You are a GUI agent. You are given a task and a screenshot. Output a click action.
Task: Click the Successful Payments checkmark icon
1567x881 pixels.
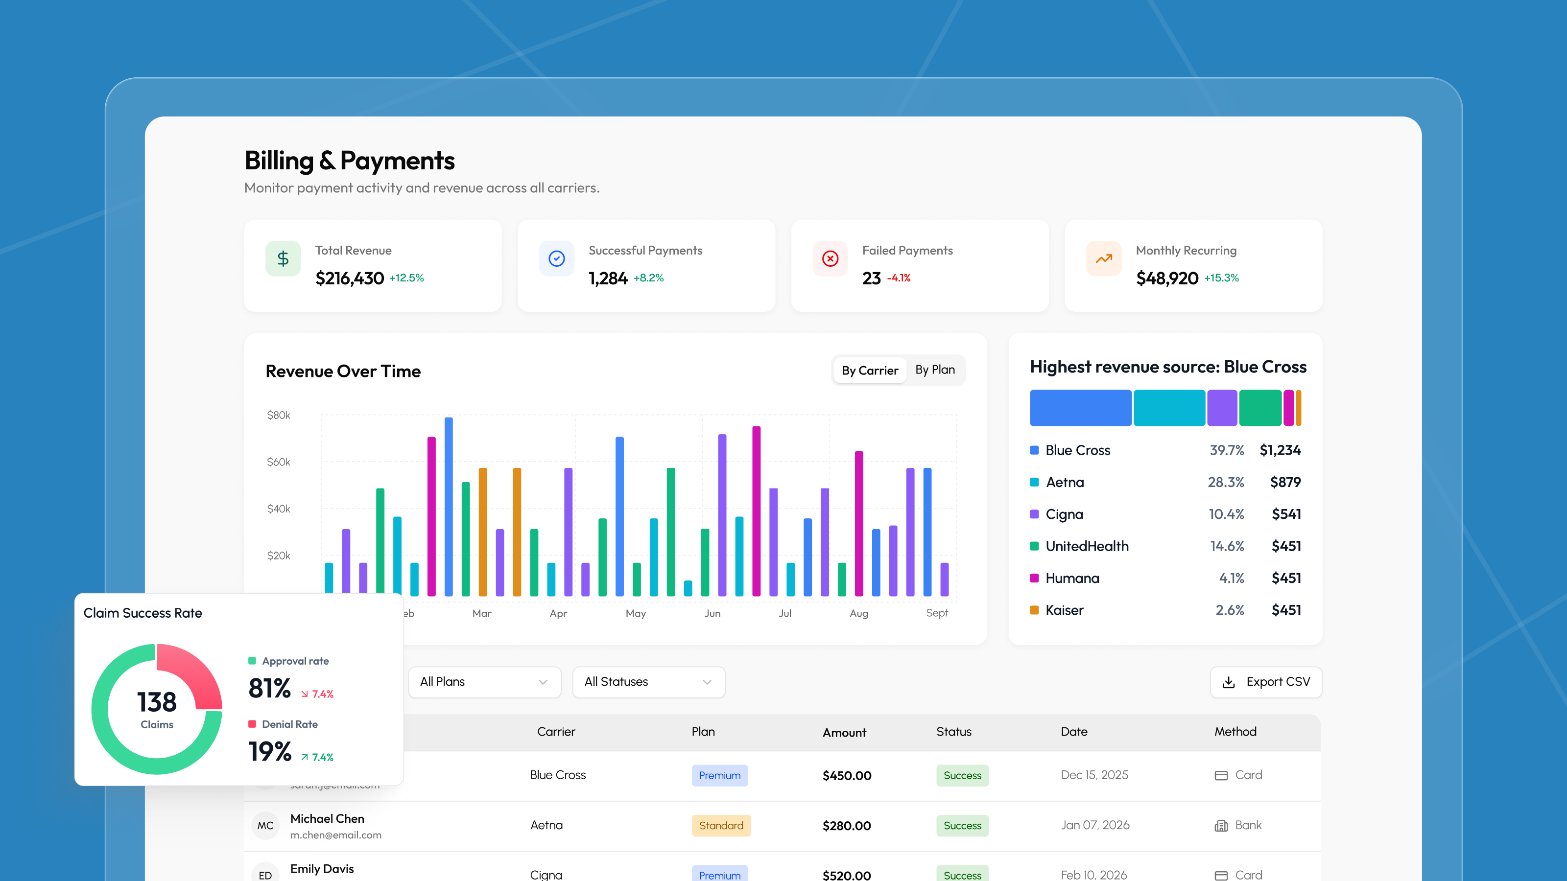point(556,258)
